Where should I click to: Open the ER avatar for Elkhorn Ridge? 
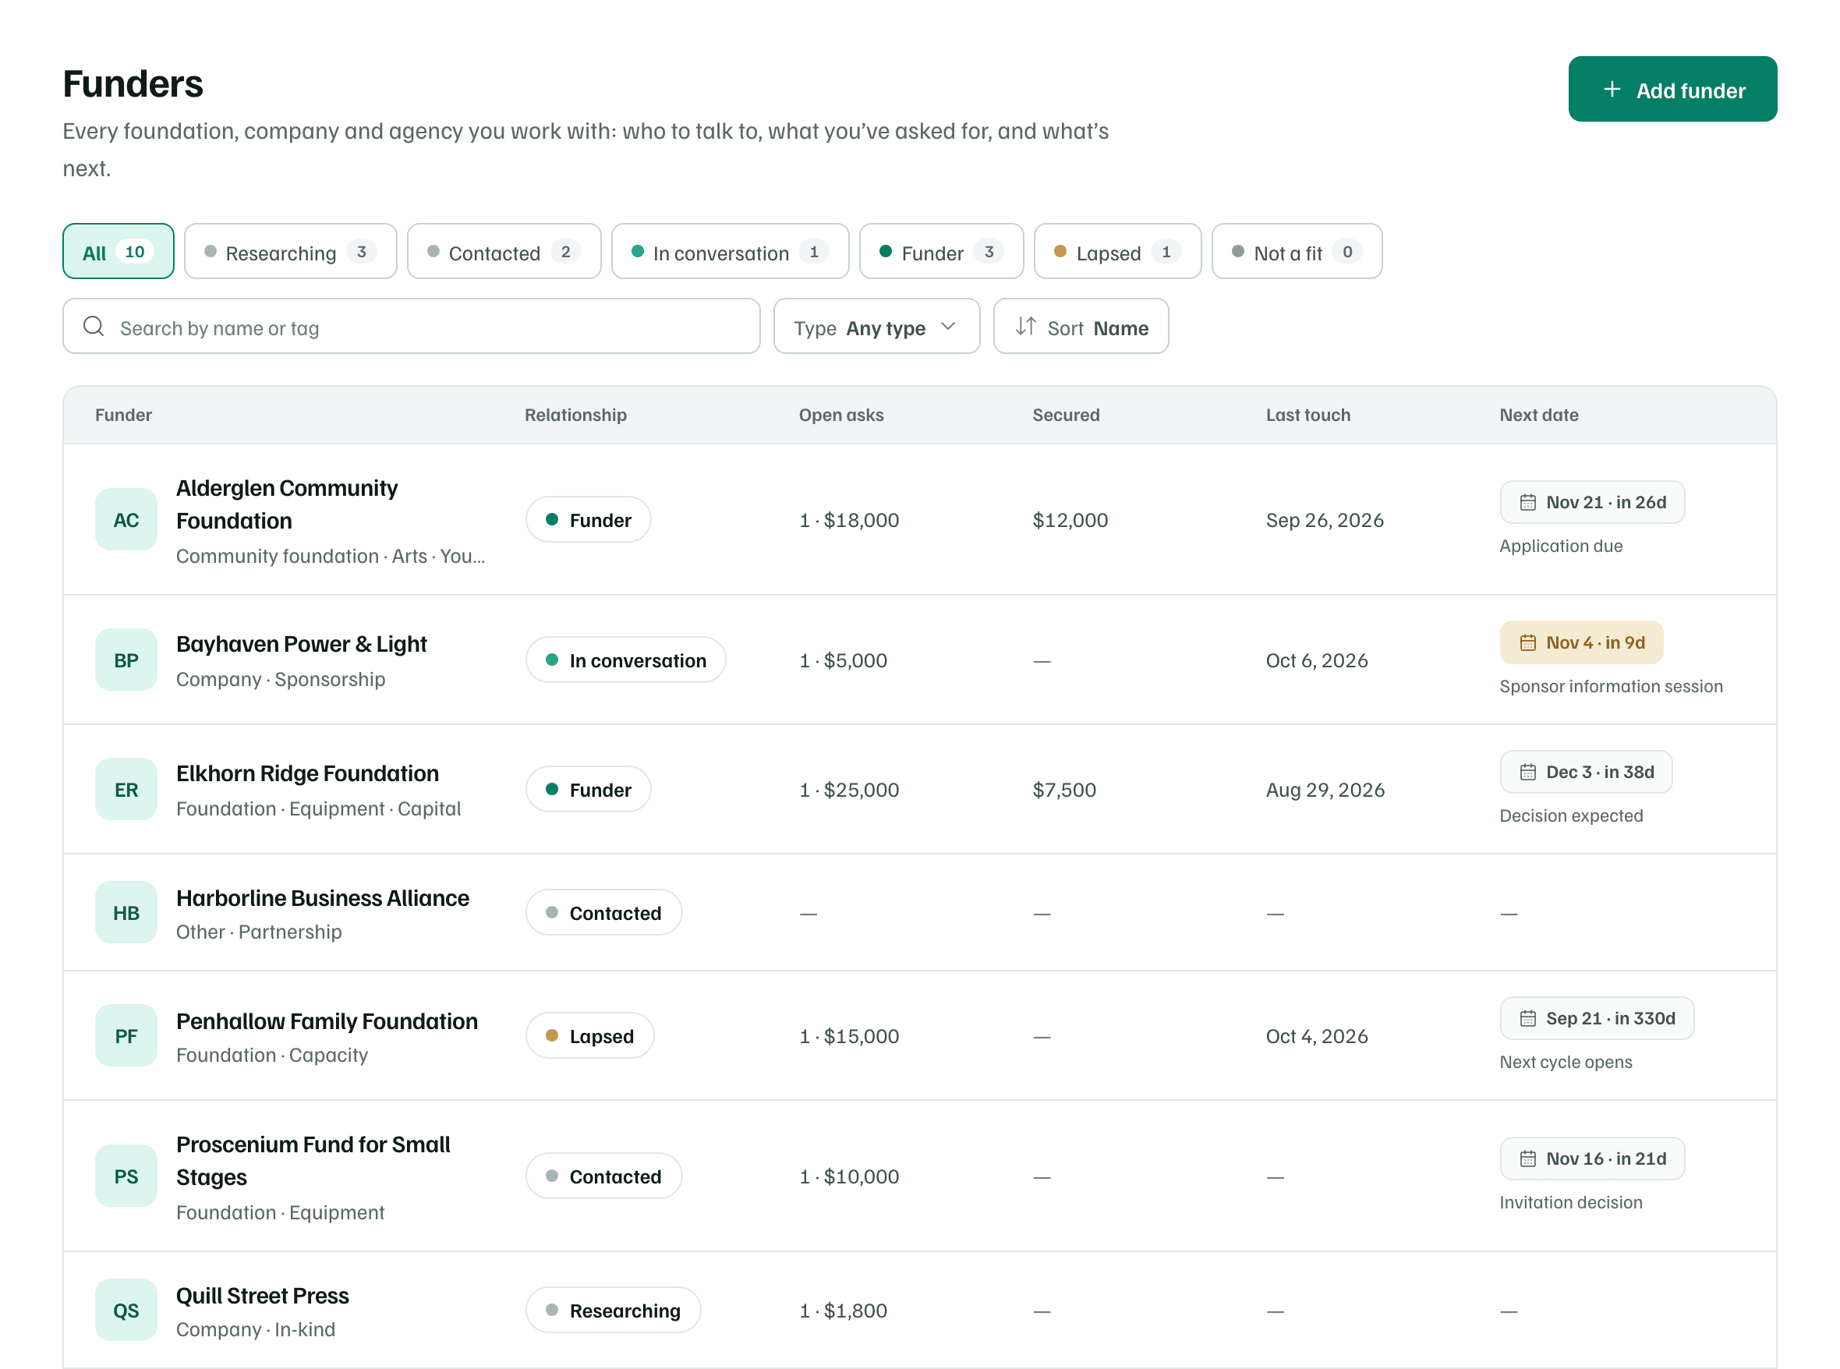click(126, 789)
